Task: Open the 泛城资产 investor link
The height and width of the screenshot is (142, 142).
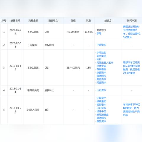Action: click(101, 98)
